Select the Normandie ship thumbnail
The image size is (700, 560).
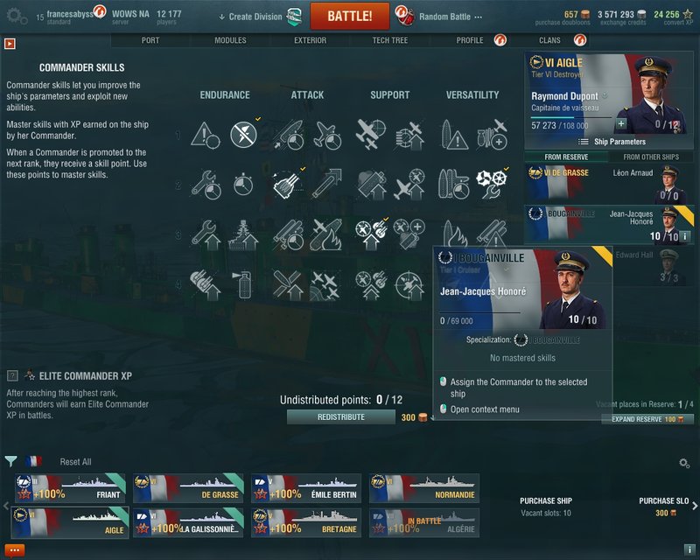pyautogui.click(x=424, y=487)
